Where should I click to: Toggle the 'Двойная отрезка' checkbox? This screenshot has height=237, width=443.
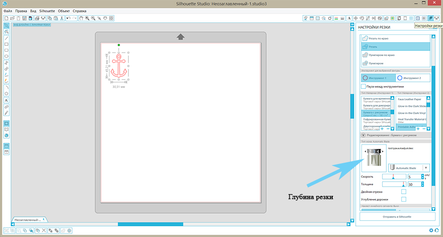pyautogui.click(x=403, y=191)
